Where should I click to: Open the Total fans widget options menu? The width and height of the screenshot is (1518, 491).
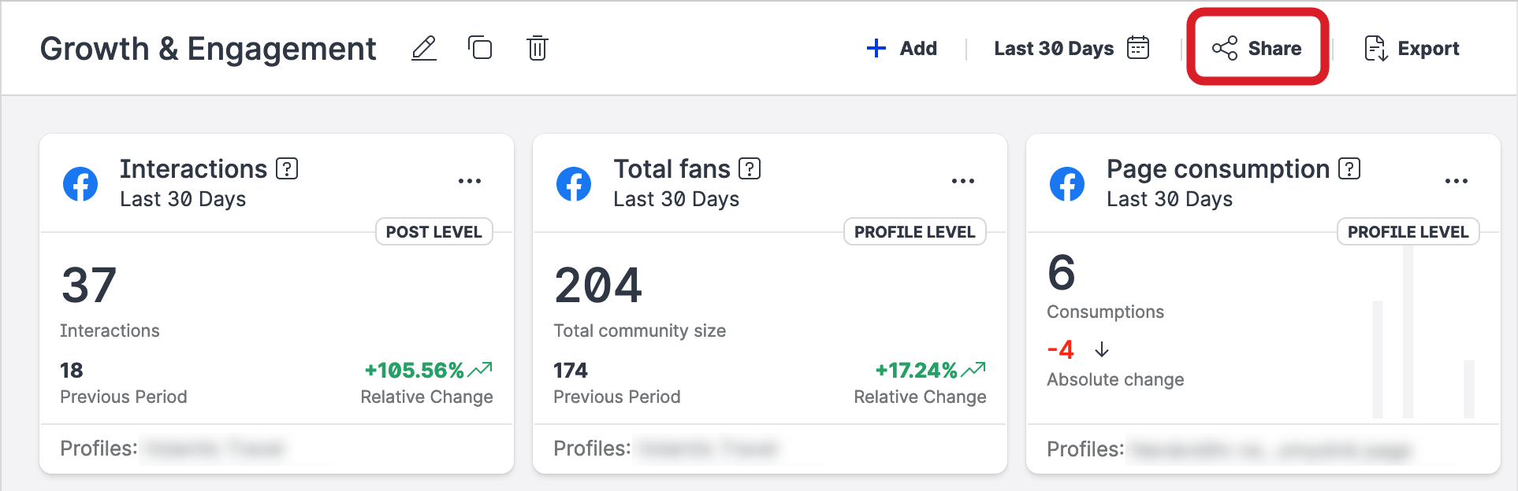[963, 181]
